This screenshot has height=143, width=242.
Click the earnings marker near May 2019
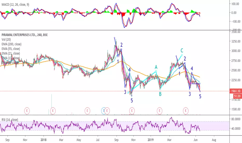186,111
